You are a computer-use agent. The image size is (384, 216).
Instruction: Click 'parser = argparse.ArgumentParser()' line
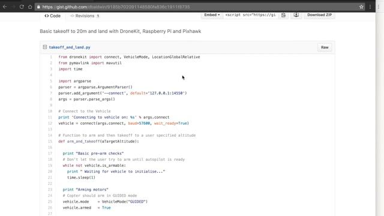95,87
